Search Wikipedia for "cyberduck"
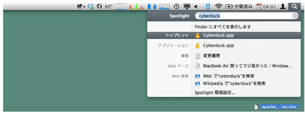The width and height of the screenshot is (305, 115). 234,84
